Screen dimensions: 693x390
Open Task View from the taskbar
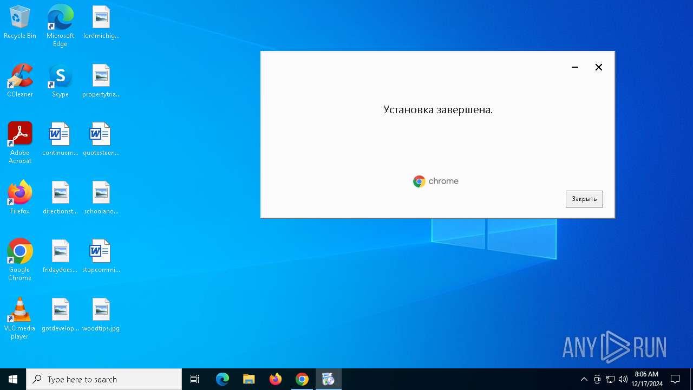pyautogui.click(x=195, y=379)
